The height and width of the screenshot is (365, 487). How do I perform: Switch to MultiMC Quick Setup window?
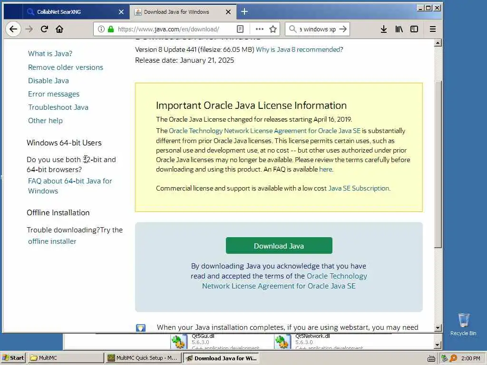pos(143,358)
